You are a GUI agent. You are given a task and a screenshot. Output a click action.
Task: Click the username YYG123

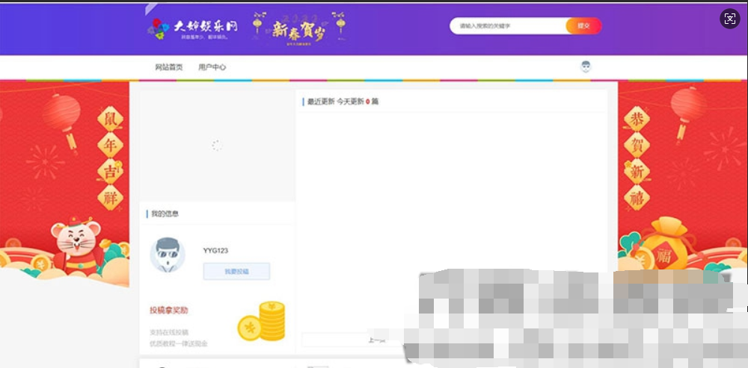[x=215, y=250]
